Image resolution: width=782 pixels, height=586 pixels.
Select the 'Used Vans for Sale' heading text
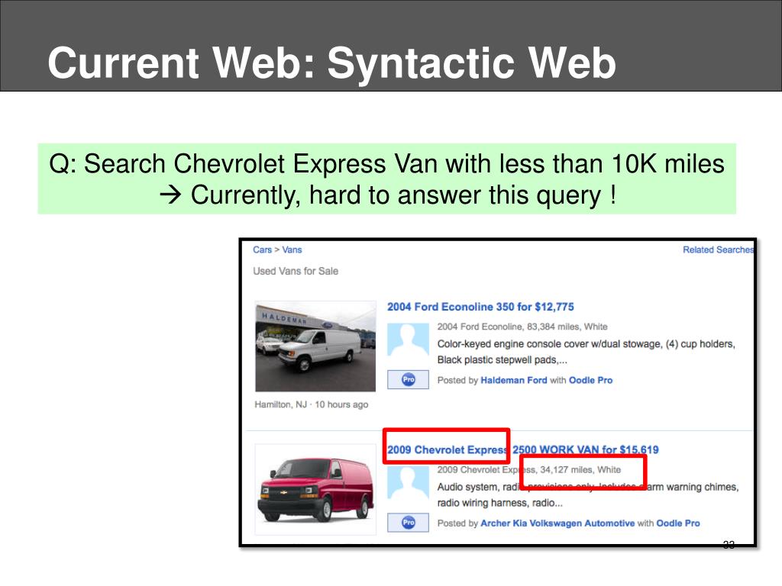296,271
